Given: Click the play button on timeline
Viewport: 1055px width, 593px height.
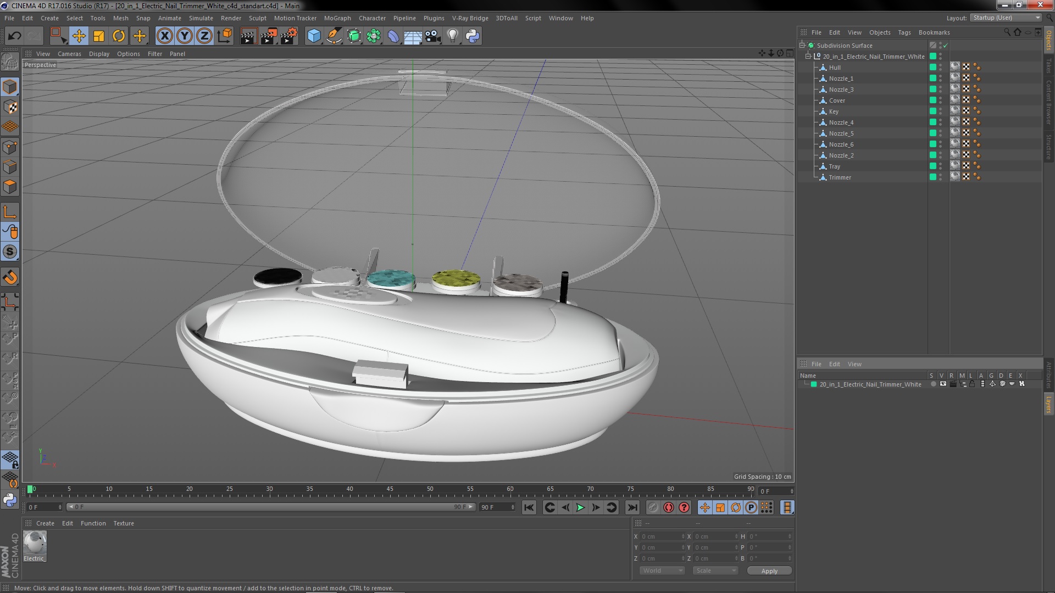Looking at the screenshot, I should (x=580, y=507).
